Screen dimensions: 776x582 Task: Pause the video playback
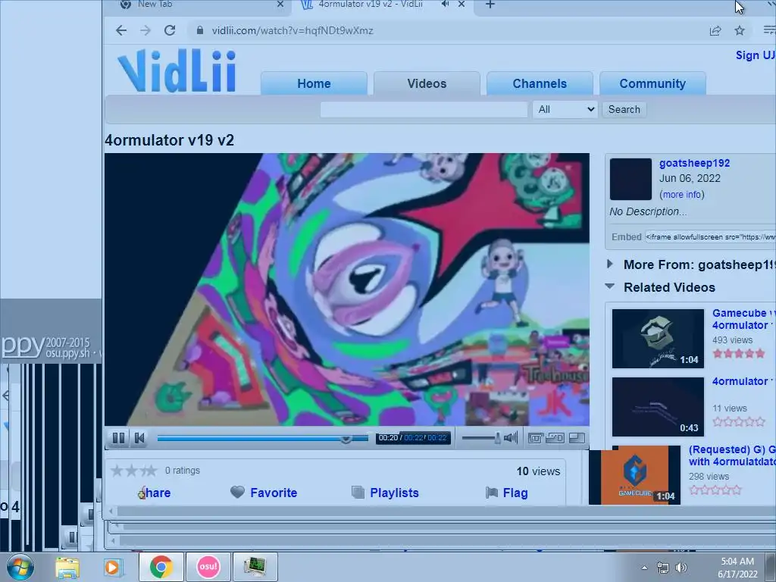coord(119,438)
